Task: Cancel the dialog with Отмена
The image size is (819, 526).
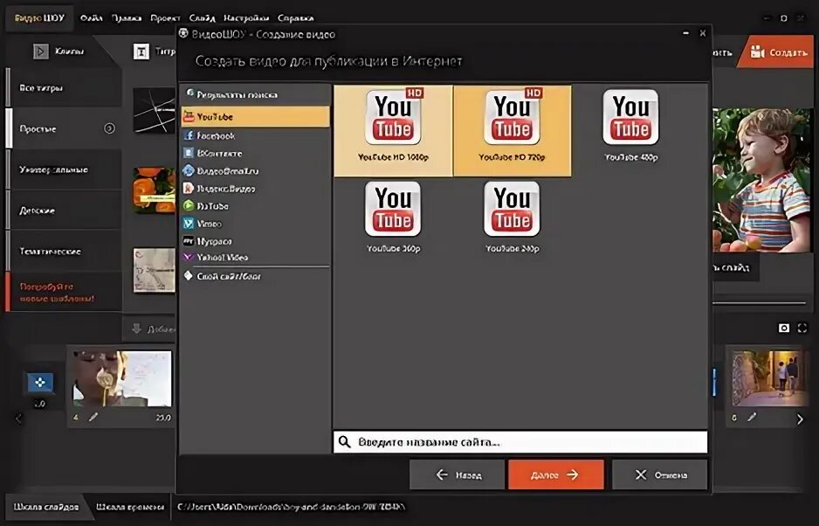Action: (660, 474)
